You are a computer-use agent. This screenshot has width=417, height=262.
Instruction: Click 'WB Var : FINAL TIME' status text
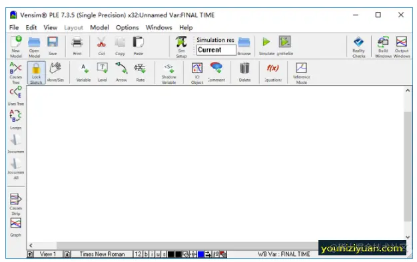284,254
